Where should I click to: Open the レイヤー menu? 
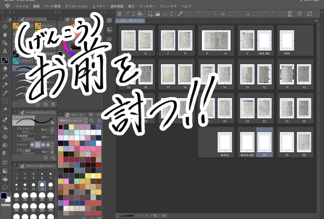click(x=99, y=6)
